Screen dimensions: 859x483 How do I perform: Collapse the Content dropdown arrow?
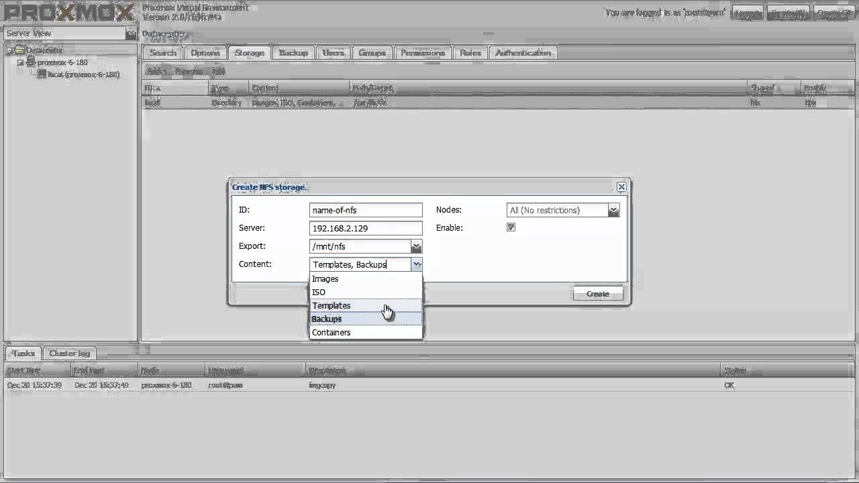coord(416,264)
